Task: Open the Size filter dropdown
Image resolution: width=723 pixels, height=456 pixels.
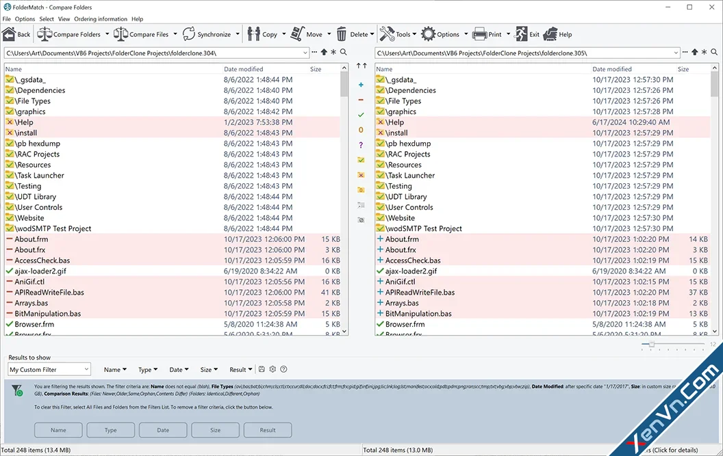Action: point(209,369)
